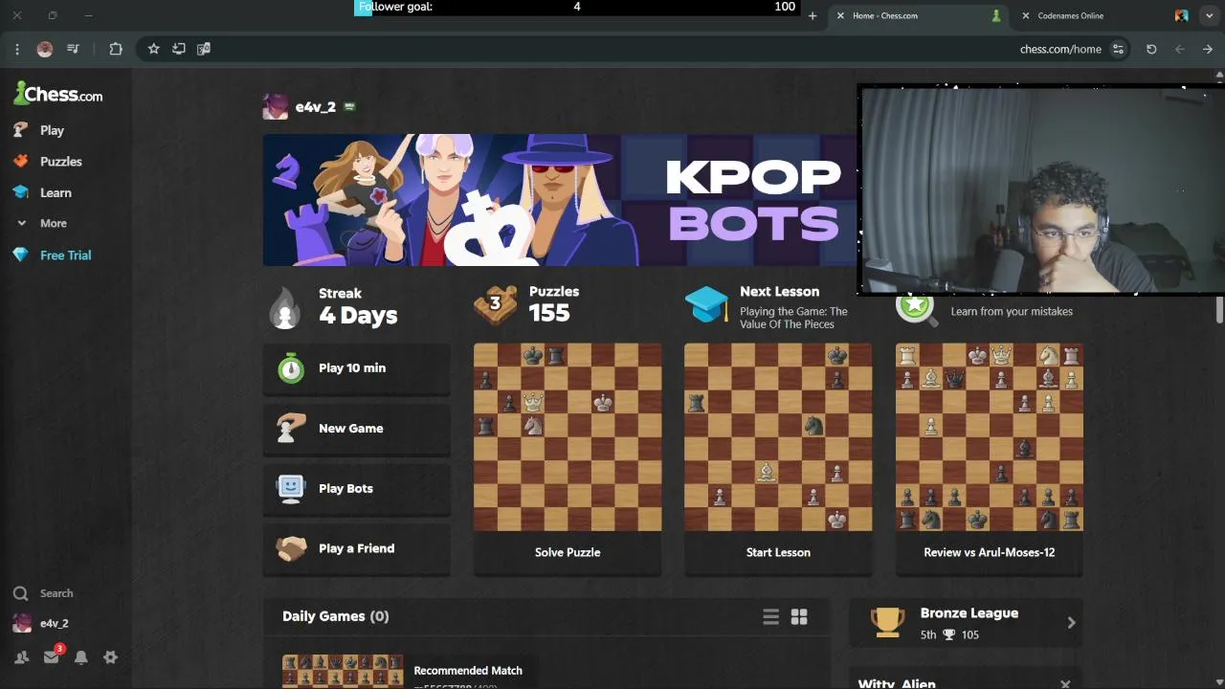The height and width of the screenshot is (689, 1225).
Task: Click the chess.com/home address bar
Action: point(1060,49)
